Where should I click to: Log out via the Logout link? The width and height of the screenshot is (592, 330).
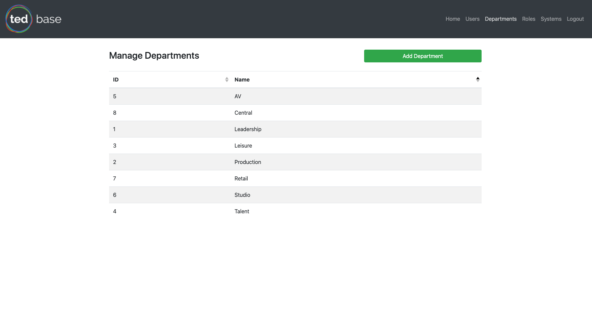click(575, 19)
